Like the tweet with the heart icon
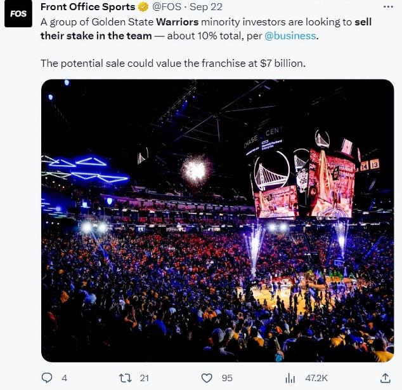The height and width of the screenshot is (390, 402). click(x=206, y=378)
